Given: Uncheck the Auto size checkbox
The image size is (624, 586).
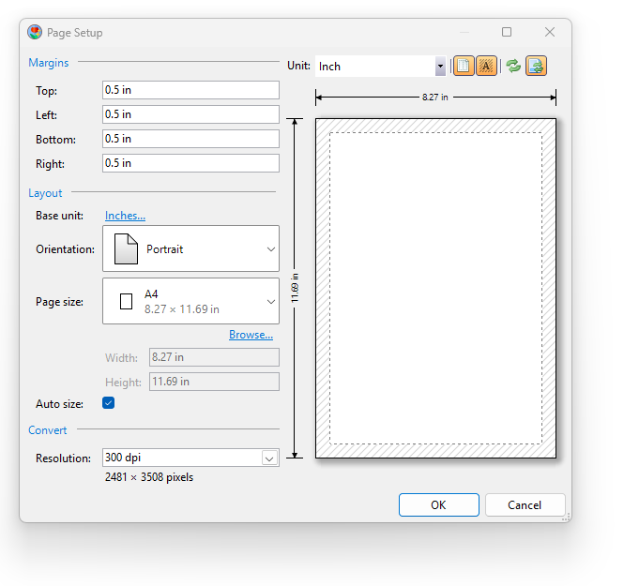Looking at the screenshot, I should pos(108,403).
